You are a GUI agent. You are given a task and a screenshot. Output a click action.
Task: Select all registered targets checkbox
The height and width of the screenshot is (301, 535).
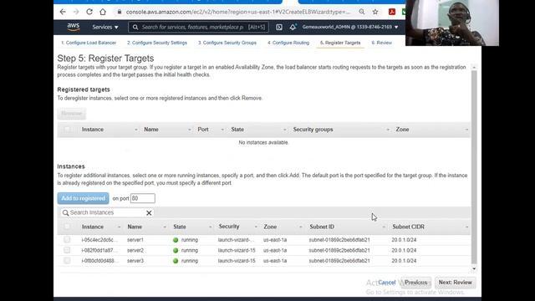[67, 130]
